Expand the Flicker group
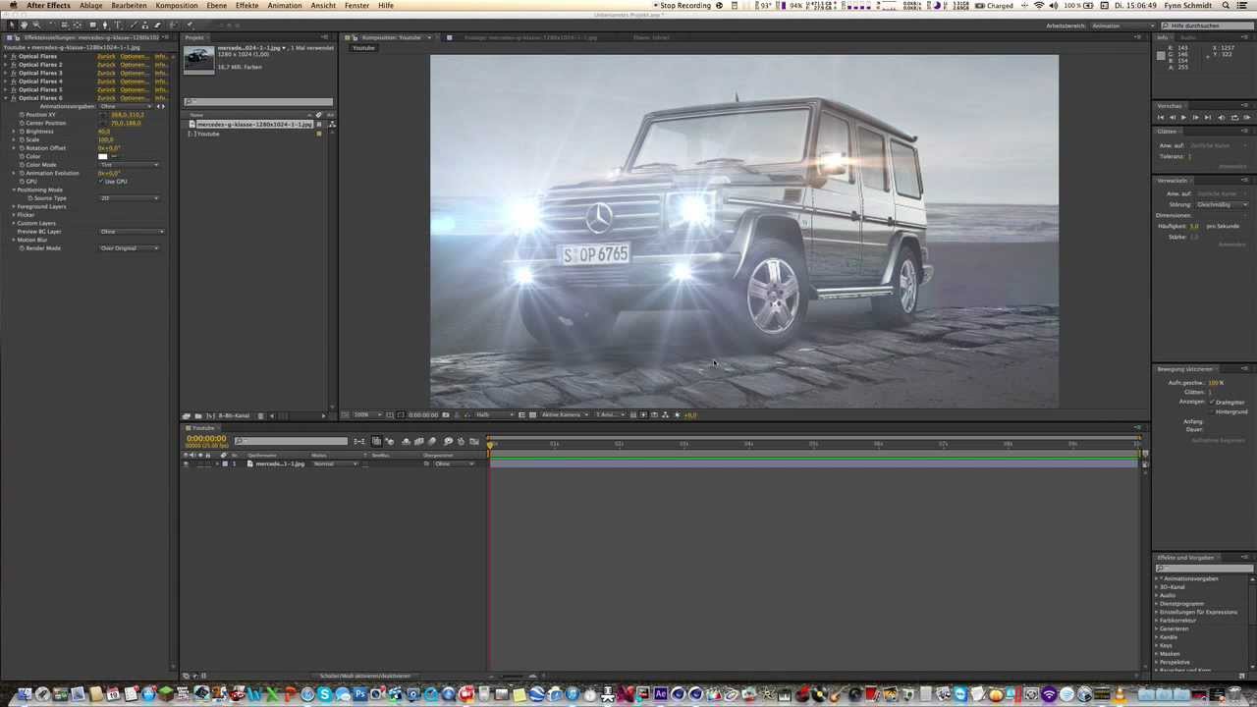 pos(14,215)
